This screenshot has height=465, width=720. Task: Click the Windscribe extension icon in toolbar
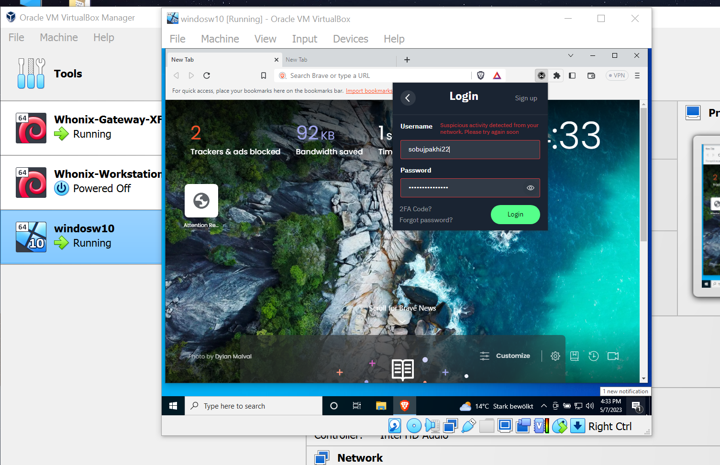click(542, 76)
